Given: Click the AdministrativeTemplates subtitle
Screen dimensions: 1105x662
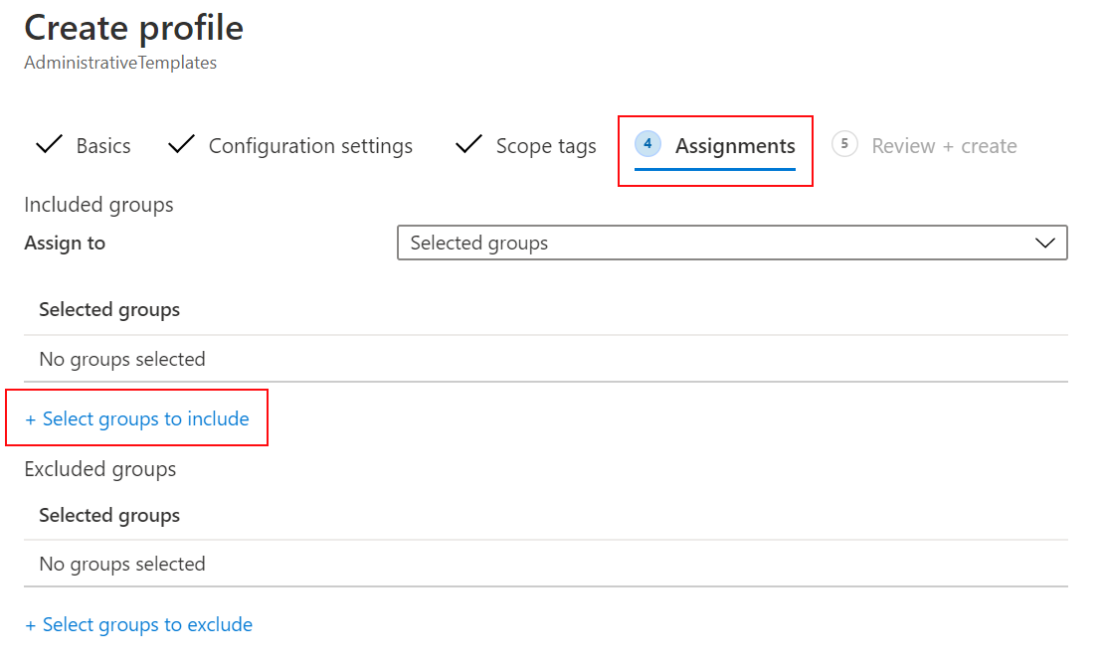Looking at the screenshot, I should coord(120,63).
